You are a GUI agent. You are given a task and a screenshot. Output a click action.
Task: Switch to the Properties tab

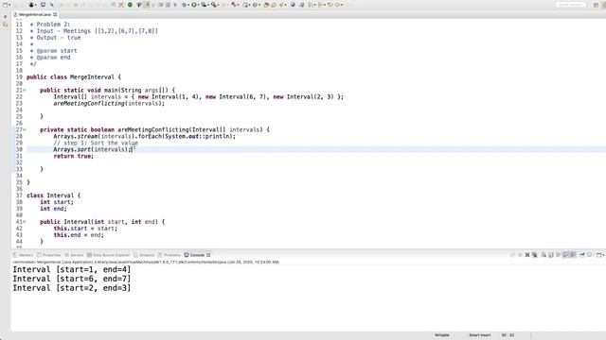tap(48, 255)
